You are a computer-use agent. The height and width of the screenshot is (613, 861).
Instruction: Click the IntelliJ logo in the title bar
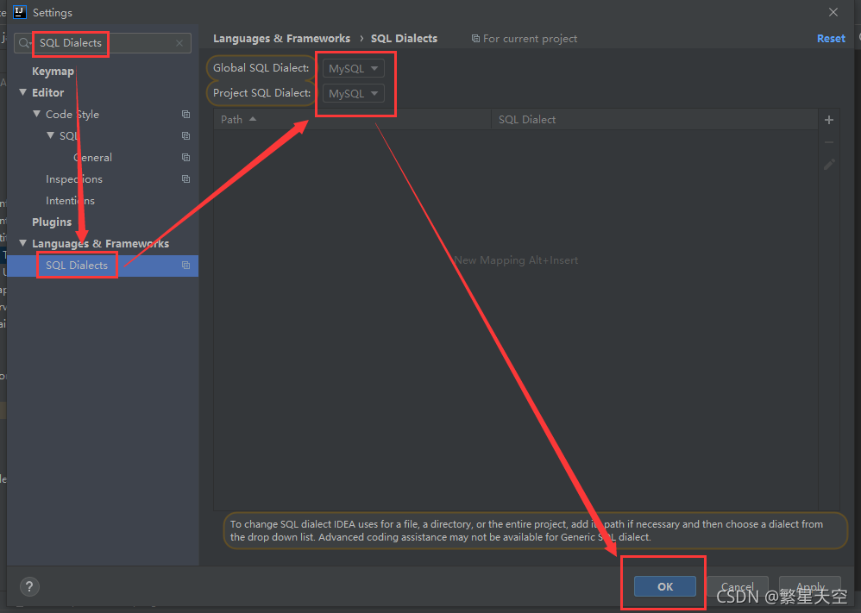click(20, 12)
